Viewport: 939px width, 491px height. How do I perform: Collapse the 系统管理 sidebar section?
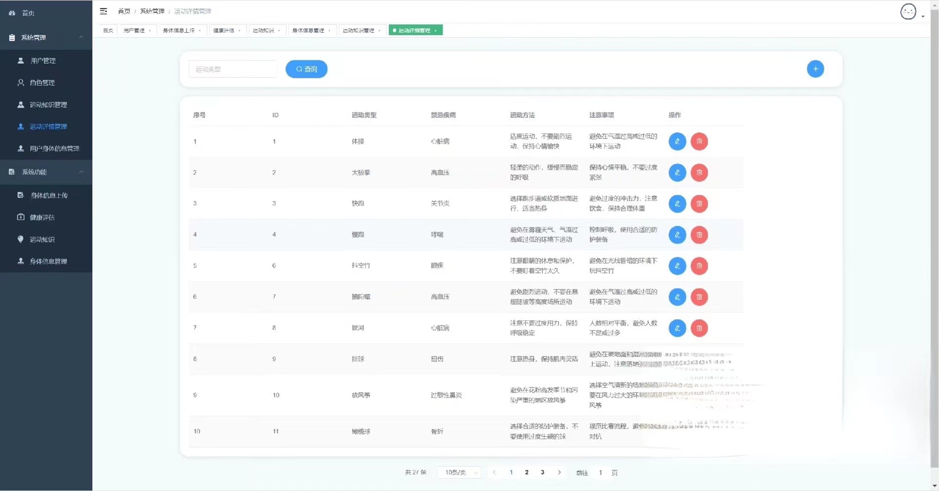click(46, 38)
